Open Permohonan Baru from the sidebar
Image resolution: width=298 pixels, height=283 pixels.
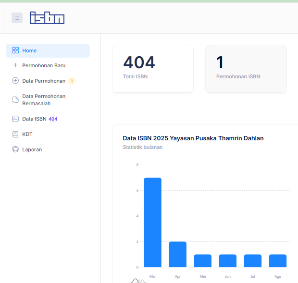(x=44, y=65)
